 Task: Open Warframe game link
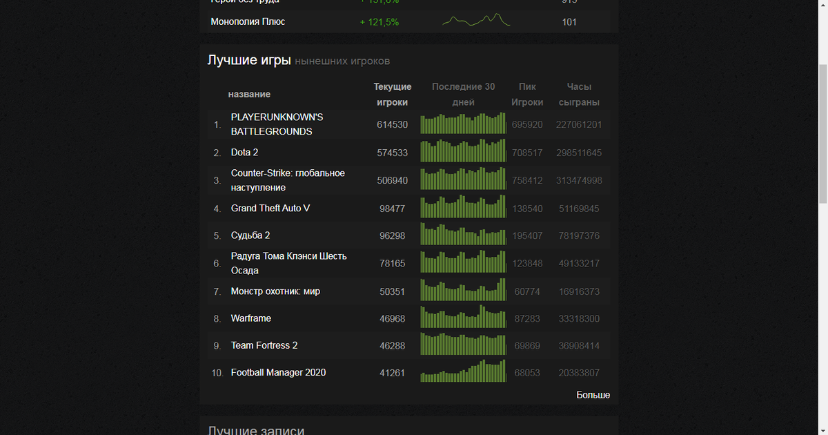point(251,318)
